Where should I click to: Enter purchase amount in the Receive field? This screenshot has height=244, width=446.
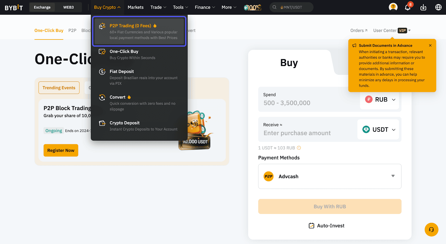297,133
